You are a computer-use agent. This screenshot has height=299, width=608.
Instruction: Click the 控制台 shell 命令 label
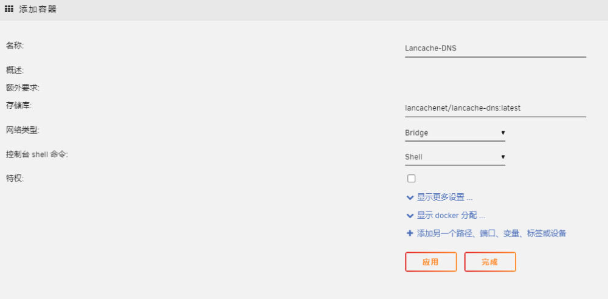tap(37, 154)
